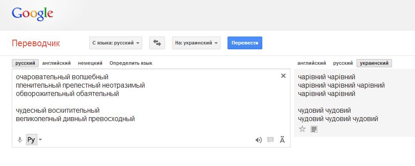Click the example usage speech bubble icon
The image size is (415, 166).
pos(270,140)
